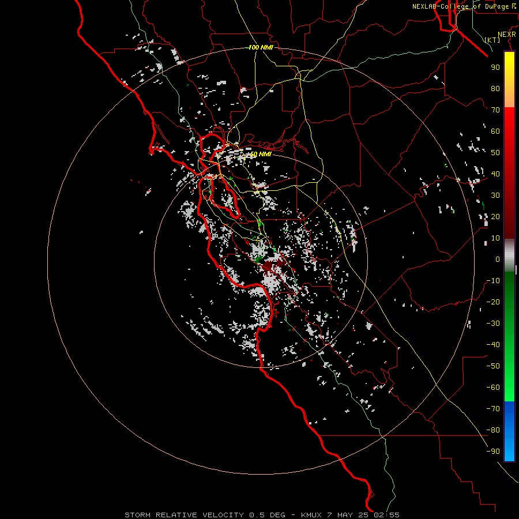Click the 100 NMI range ring label
The height and width of the screenshot is (519, 519).
[261, 47]
